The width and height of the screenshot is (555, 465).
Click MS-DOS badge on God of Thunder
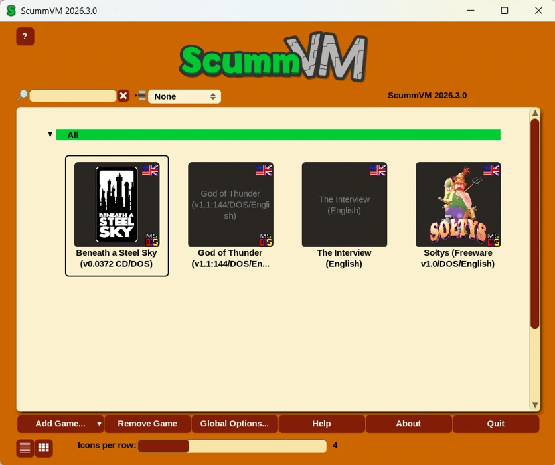(266, 240)
